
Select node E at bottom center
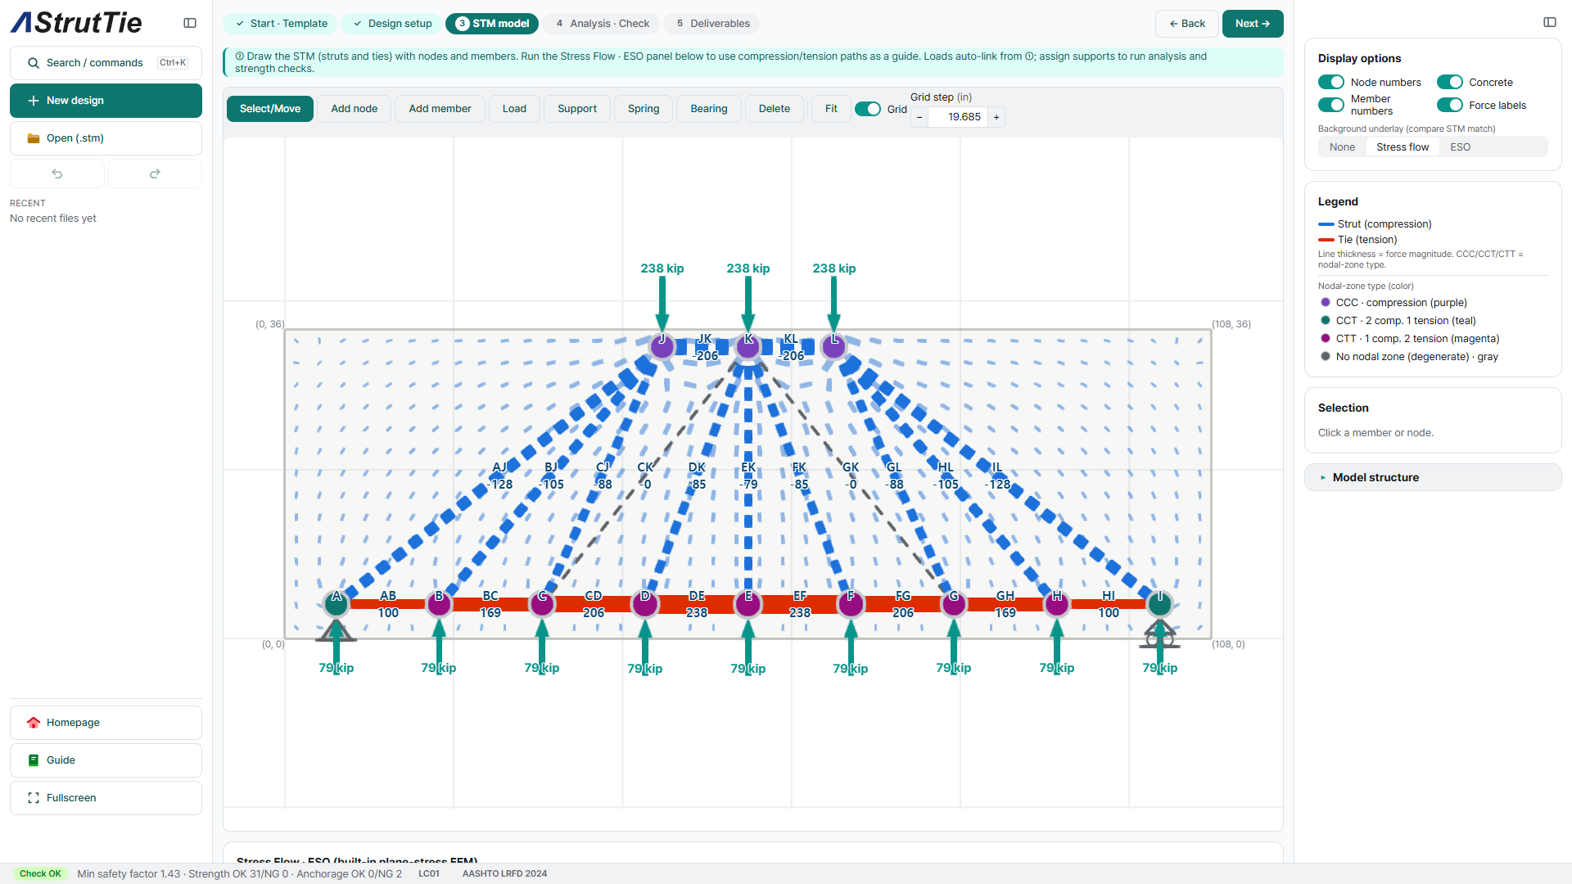click(748, 604)
